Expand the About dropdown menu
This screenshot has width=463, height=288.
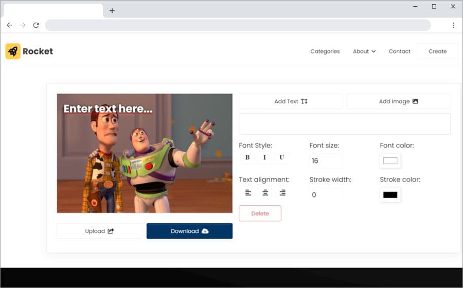click(x=364, y=51)
